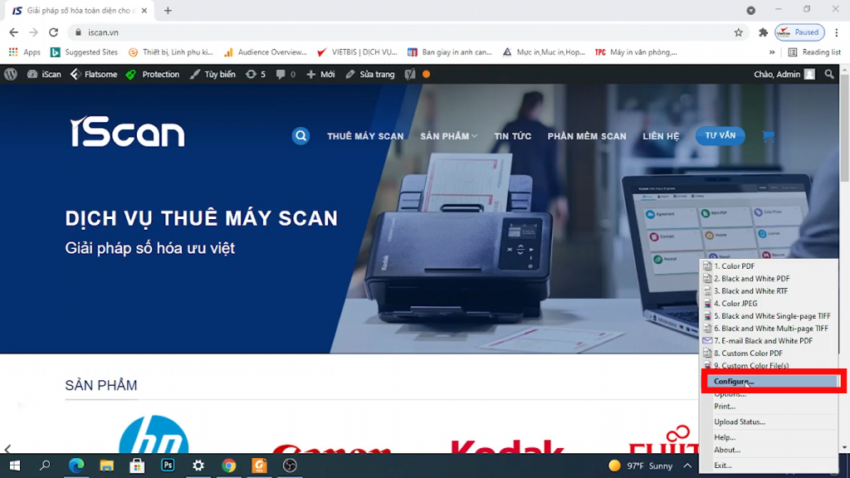This screenshot has height=478, width=850.
Task: Expand the SẢN PHẨM dropdown menu
Action: 449,135
